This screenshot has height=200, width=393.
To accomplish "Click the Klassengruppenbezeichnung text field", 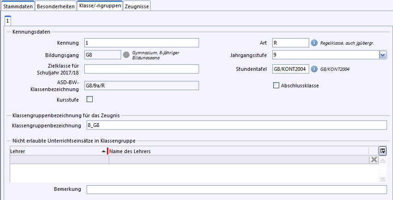I will pyautogui.click(x=235, y=126).
